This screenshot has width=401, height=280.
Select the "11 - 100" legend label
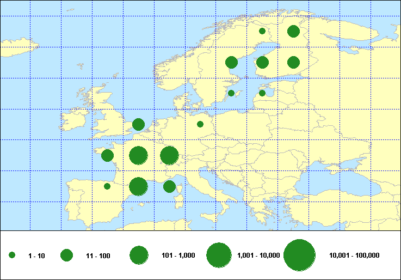pos(98,255)
